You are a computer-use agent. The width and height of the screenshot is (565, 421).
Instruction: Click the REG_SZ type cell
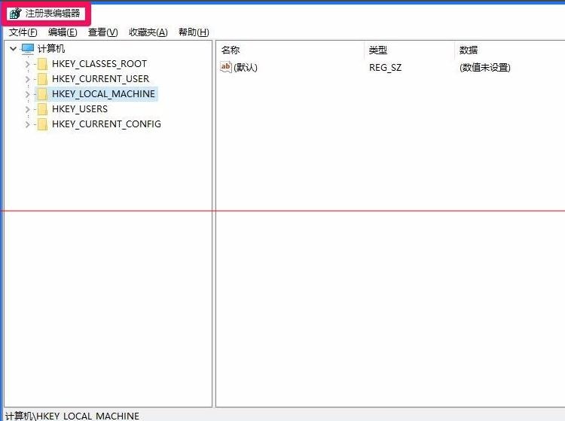pyautogui.click(x=385, y=67)
